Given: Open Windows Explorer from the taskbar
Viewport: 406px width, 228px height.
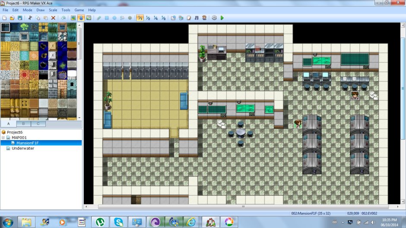Looking at the screenshot, I should [x=26, y=222].
